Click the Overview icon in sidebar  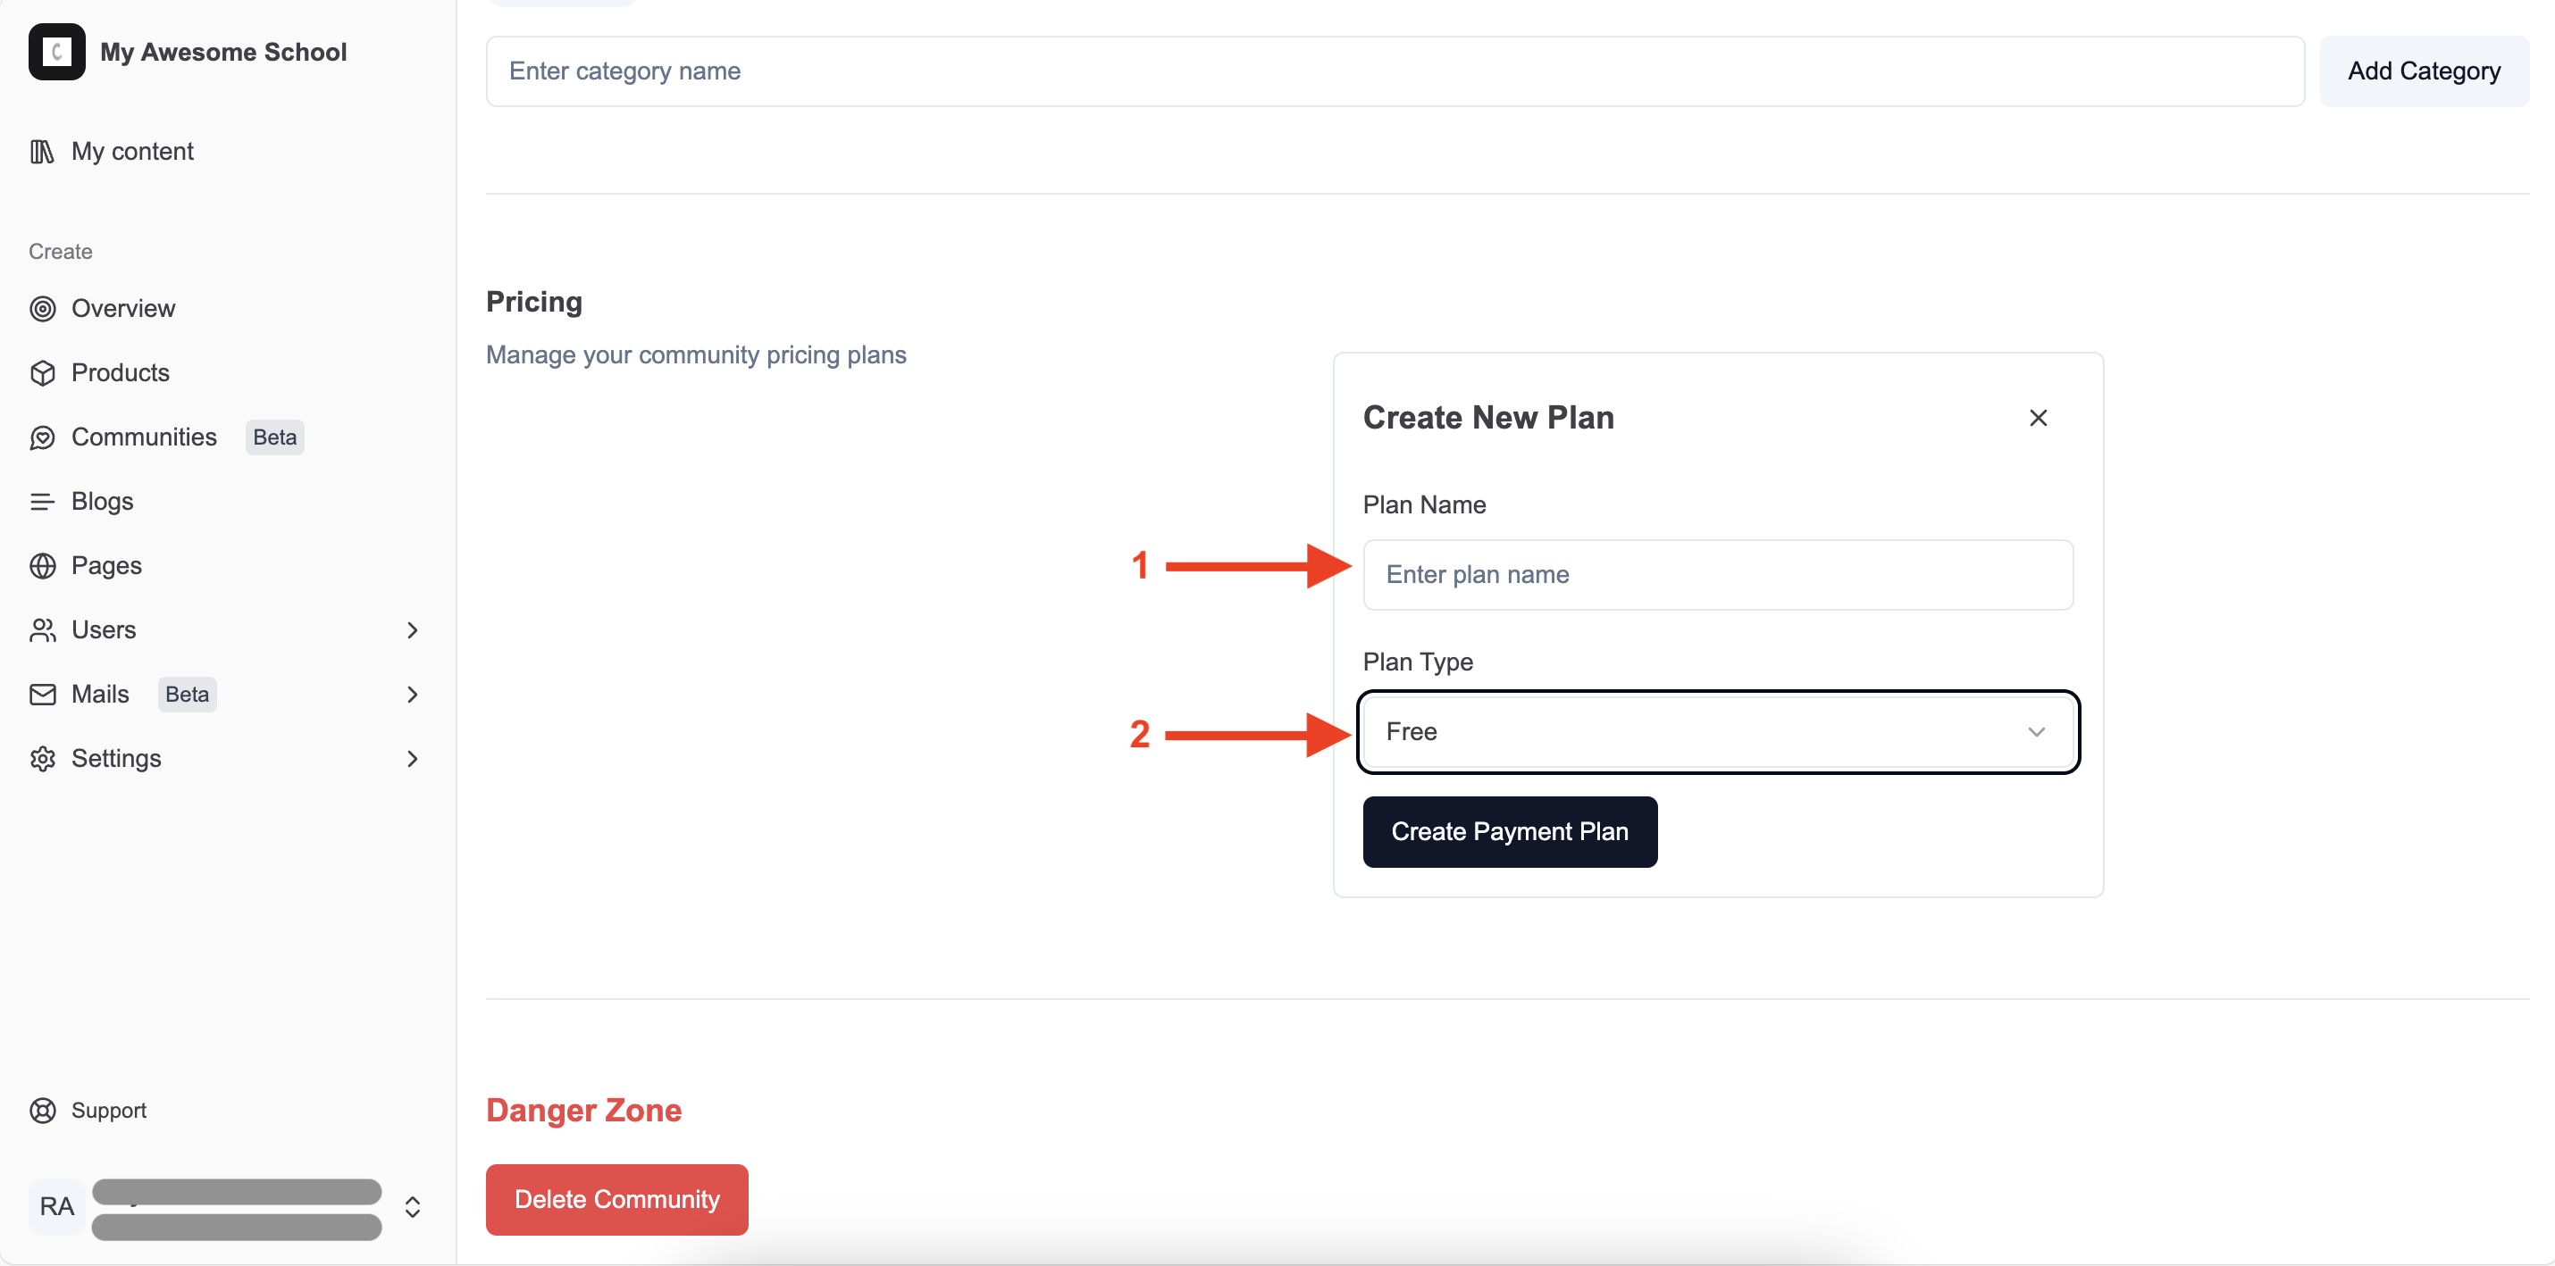[42, 306]
